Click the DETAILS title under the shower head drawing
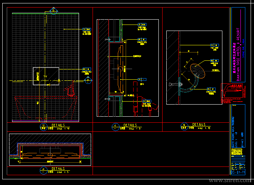 tap(199, 125)
